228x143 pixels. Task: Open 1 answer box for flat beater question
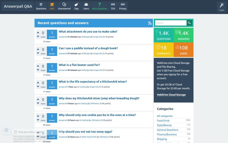(52, 68)
